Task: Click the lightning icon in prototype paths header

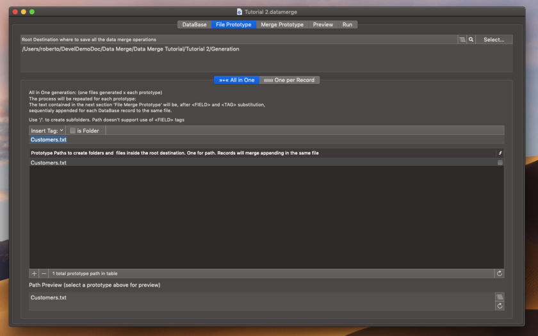Action: [500, 154]
